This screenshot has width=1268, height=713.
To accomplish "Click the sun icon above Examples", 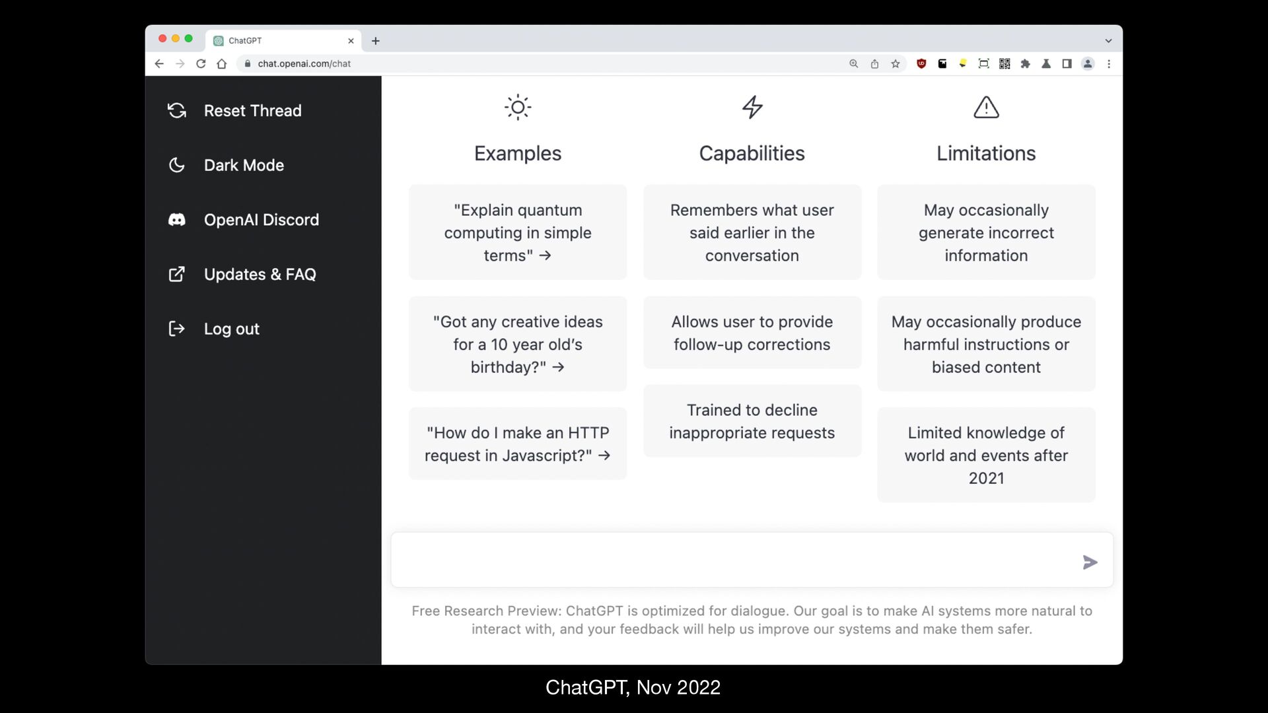I will click(x=518, y=107).
